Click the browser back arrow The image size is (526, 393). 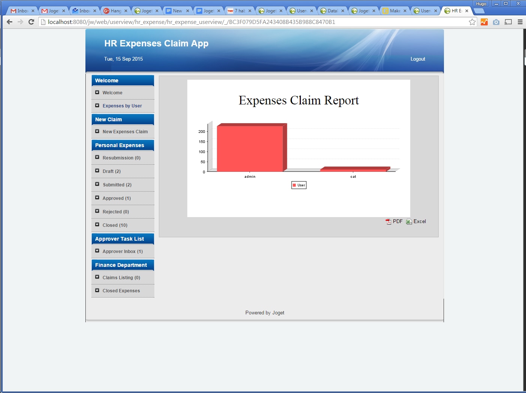(10, 22)
